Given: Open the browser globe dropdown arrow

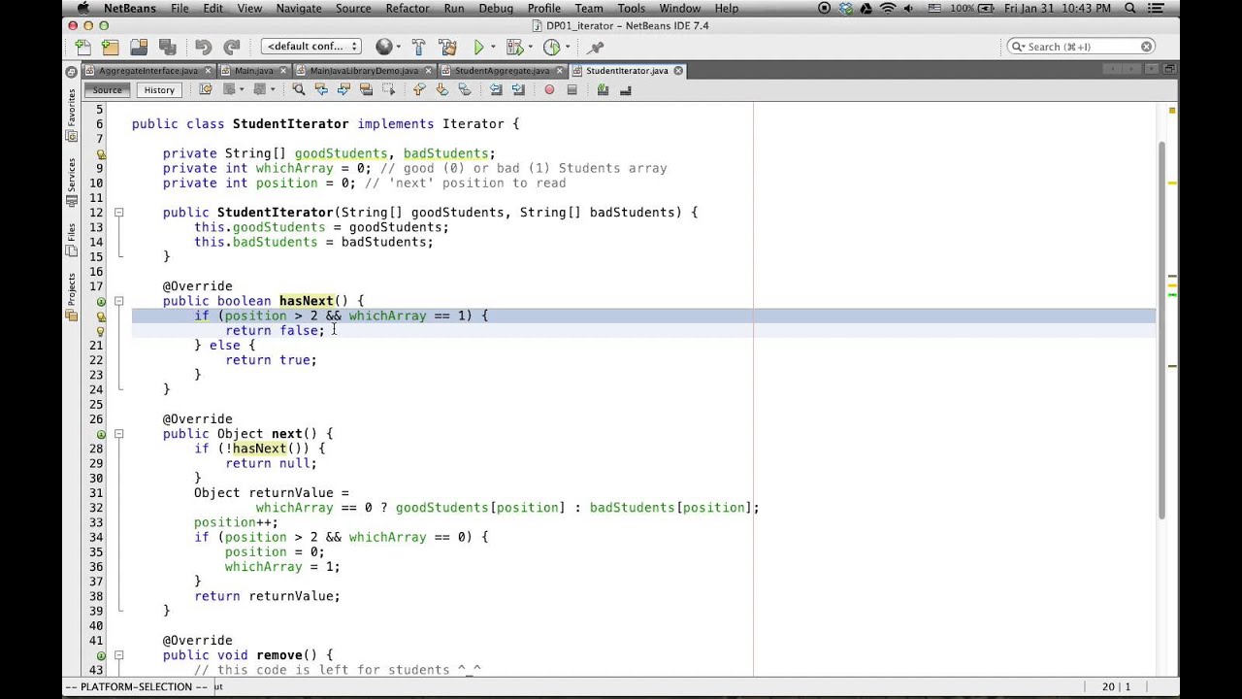Looking at the screenshot, I should 399,47.
